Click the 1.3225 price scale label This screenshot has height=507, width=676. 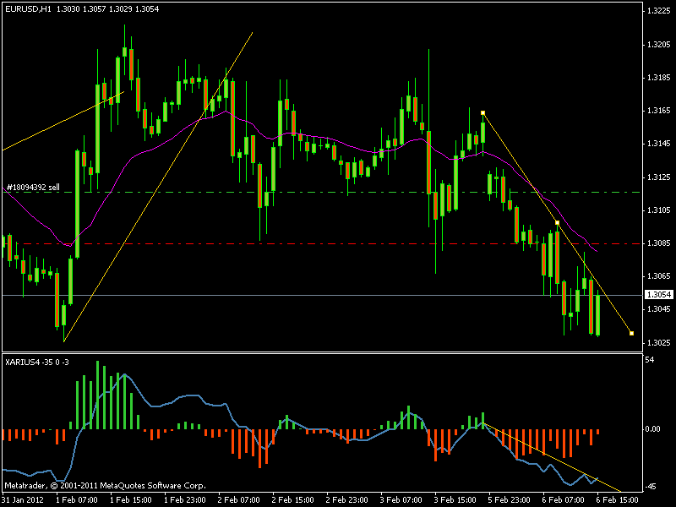click(659, 11)
